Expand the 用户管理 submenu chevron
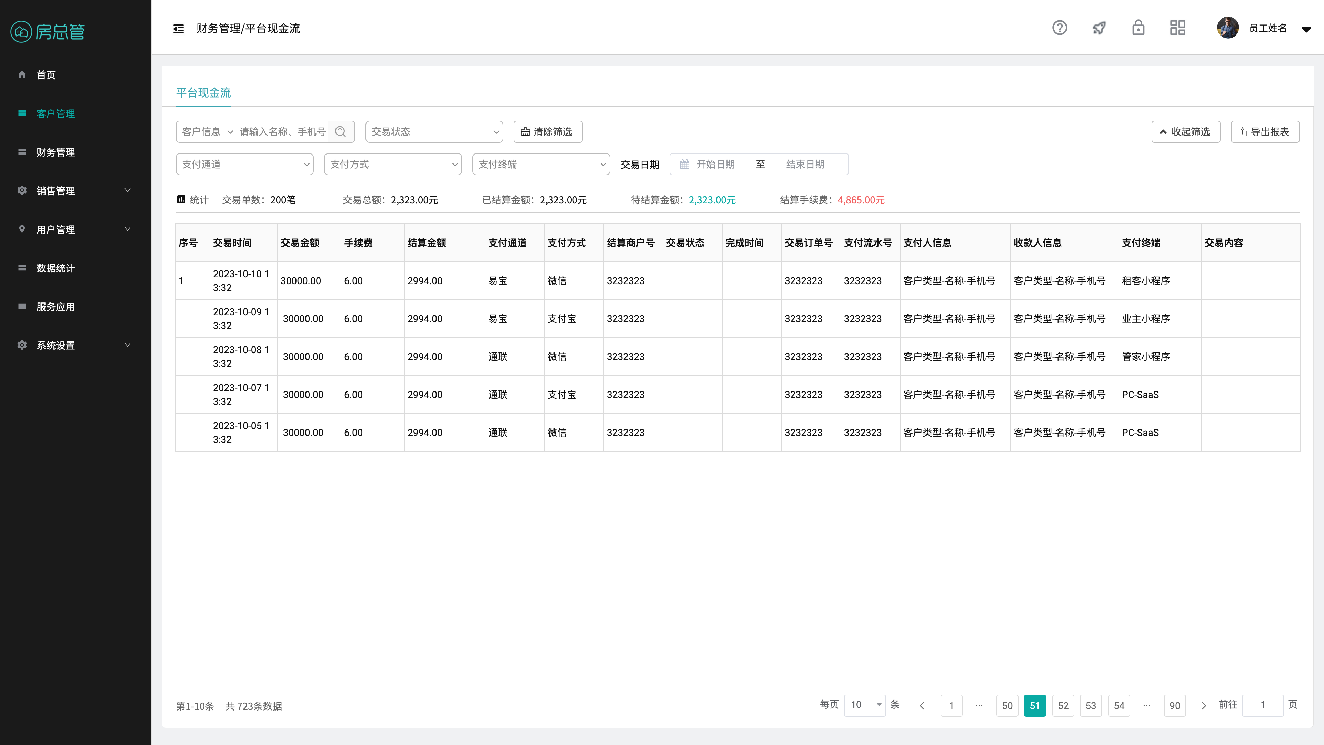This screenshot has height=745, width=1324. (128, 229)
